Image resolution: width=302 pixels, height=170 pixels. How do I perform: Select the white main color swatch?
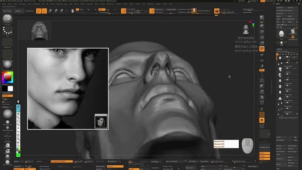pos(10,88)
